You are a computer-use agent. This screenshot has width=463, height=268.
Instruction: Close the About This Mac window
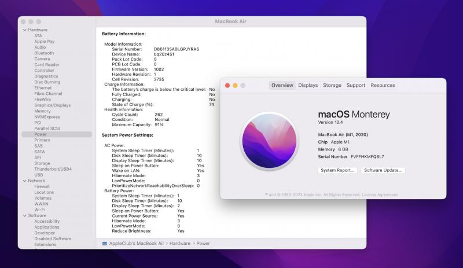tap(227, 86)
